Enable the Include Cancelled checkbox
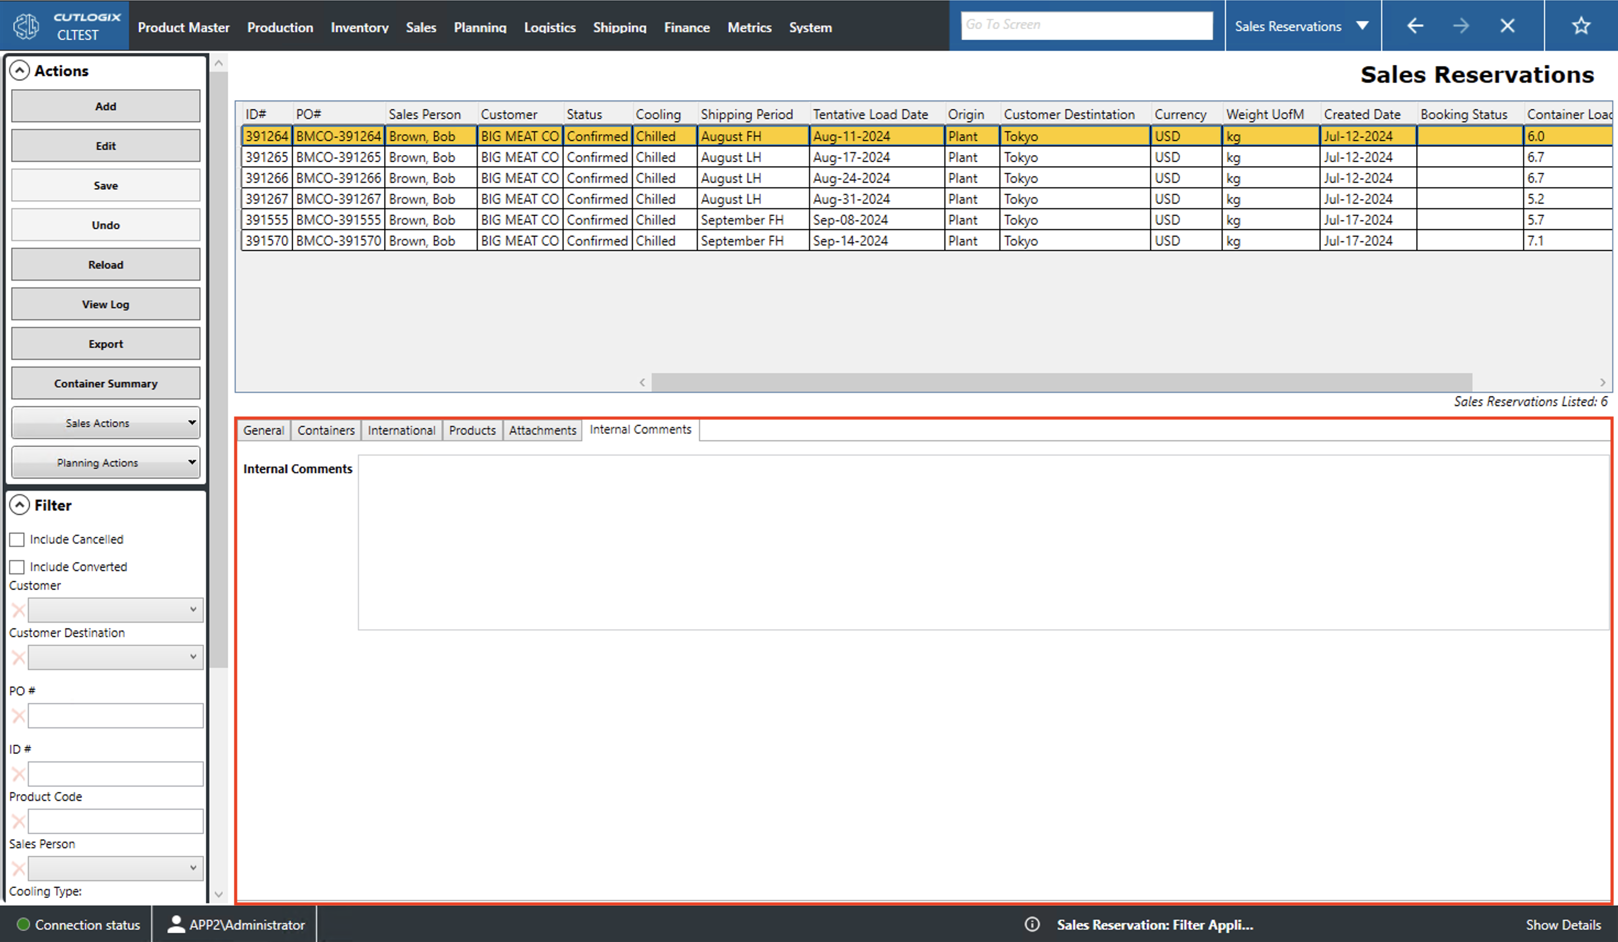The image size is (1618, 942). coord(17,539)
